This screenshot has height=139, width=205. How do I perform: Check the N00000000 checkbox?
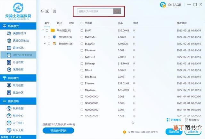82,96
